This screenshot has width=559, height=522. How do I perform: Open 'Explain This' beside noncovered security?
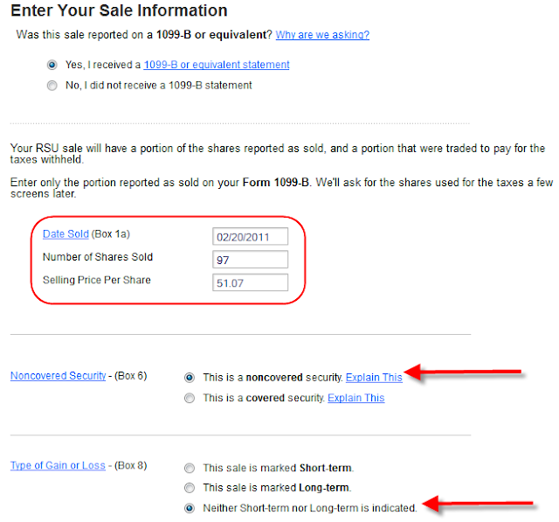374,378
